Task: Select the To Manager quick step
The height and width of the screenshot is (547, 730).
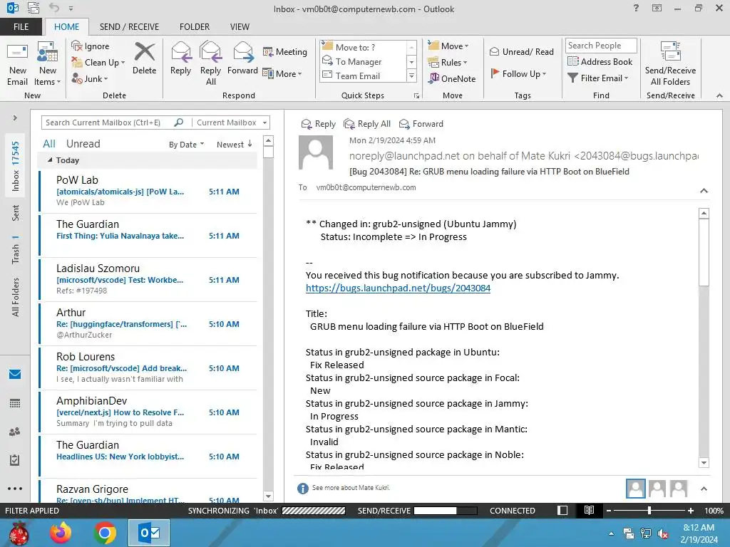Action: point(364,61)
